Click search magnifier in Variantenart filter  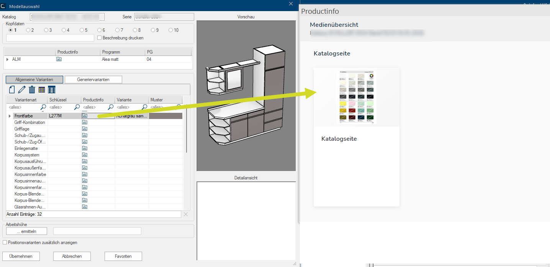[43, 107]
